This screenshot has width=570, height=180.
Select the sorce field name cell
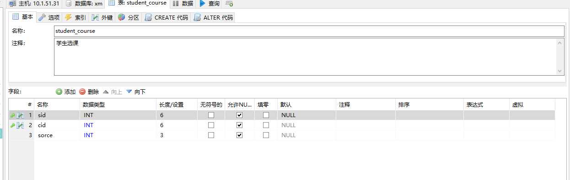tap(57, 135)
